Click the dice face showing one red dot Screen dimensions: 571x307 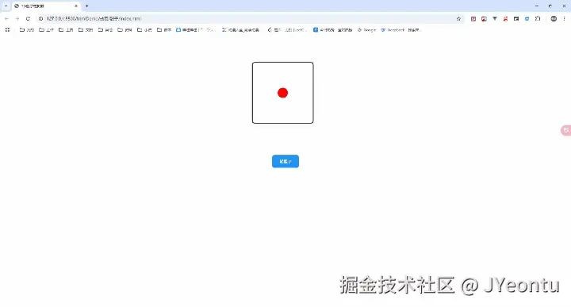click(282, 93)
